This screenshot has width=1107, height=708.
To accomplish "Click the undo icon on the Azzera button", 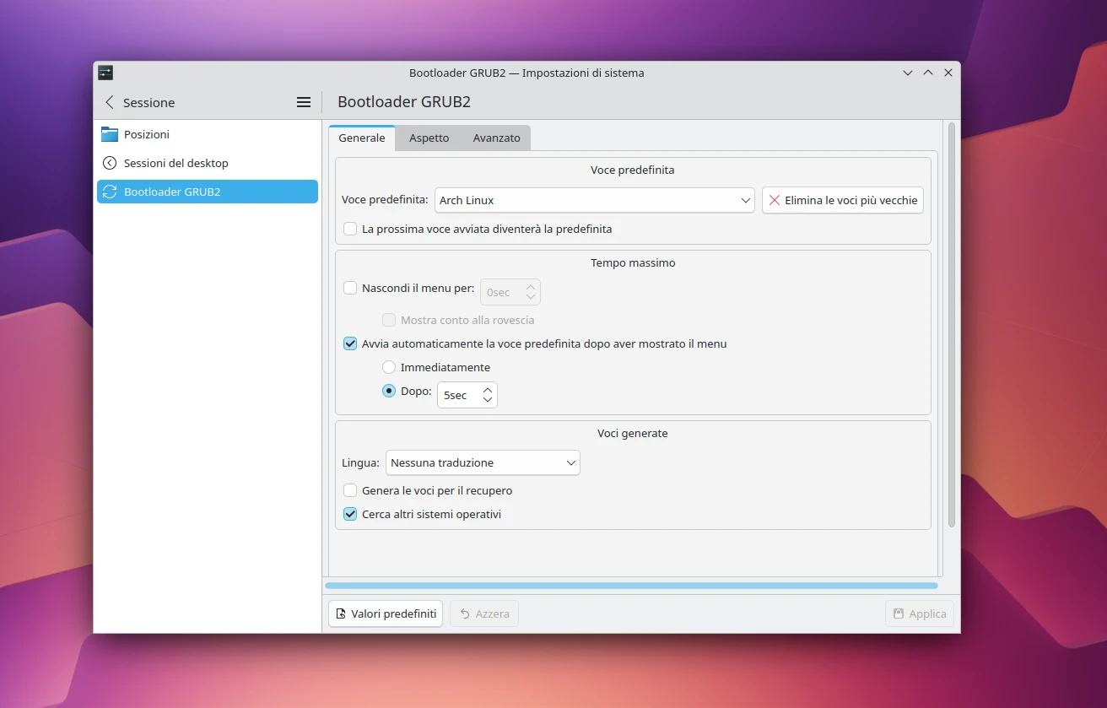I will [x=464, y=613].
